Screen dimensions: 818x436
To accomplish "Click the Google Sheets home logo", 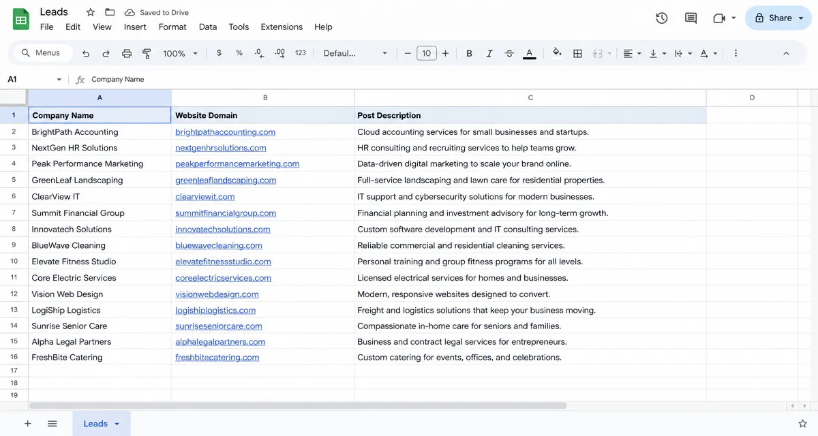I will 21,19.
